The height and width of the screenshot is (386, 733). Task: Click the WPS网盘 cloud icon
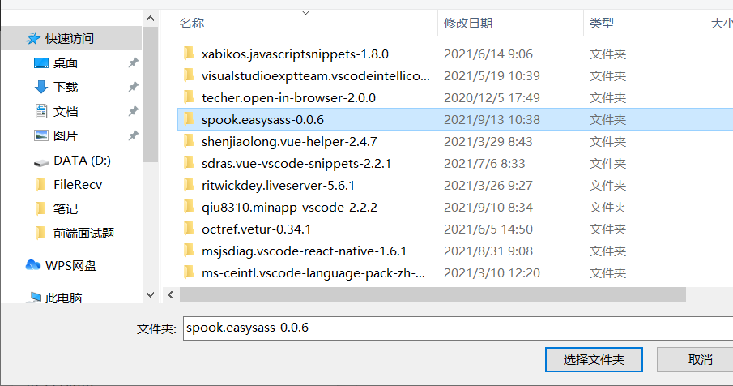(32, 265)
